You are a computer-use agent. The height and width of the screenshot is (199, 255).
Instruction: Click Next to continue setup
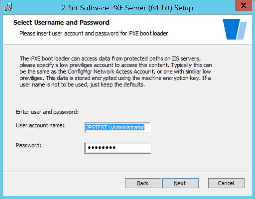pos(180,183)
